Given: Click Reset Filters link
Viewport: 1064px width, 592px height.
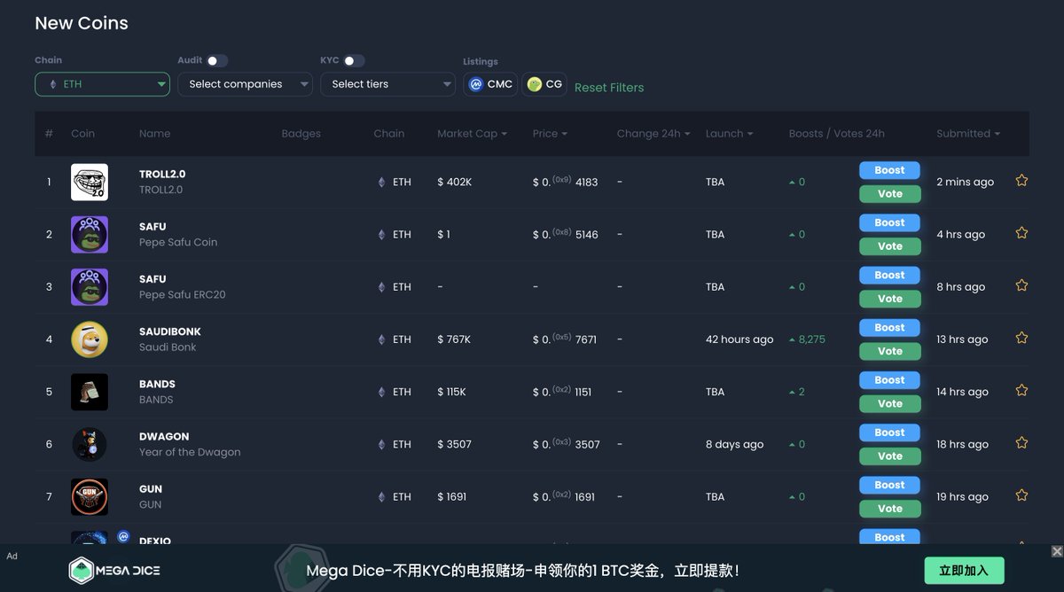Looking at the screenshot, I should coord(609,88).
